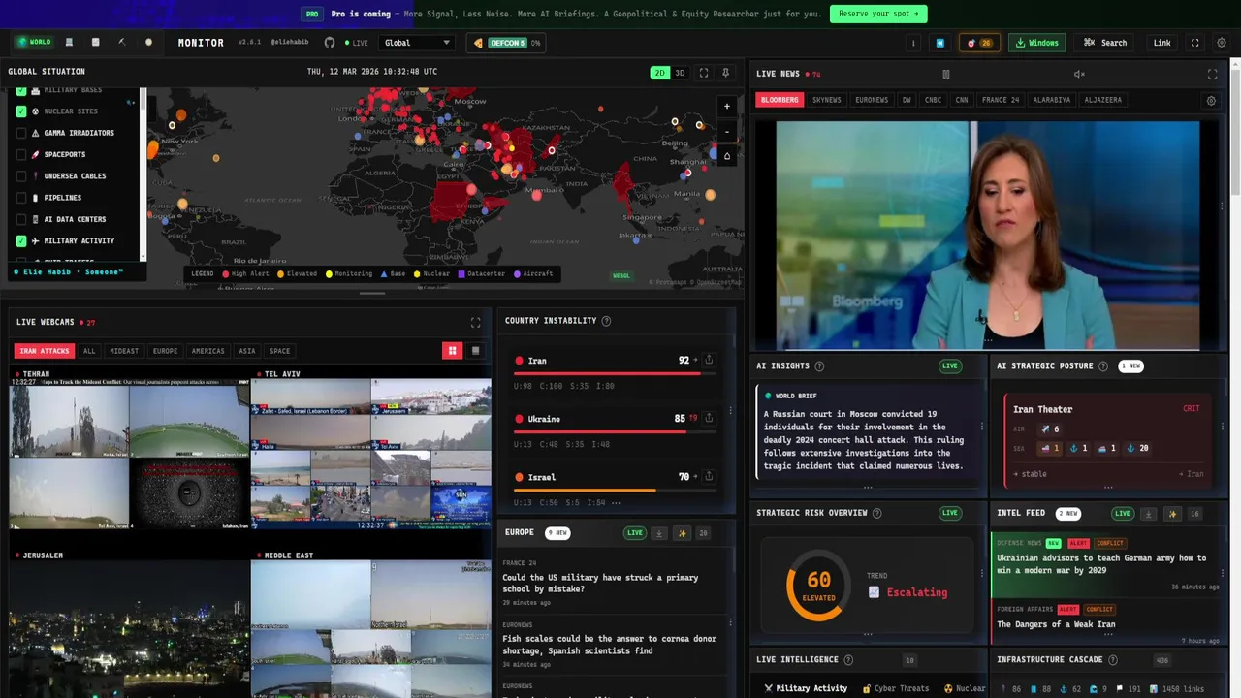
Task: Share the Ukraine instability score
Action: (709, 418)
